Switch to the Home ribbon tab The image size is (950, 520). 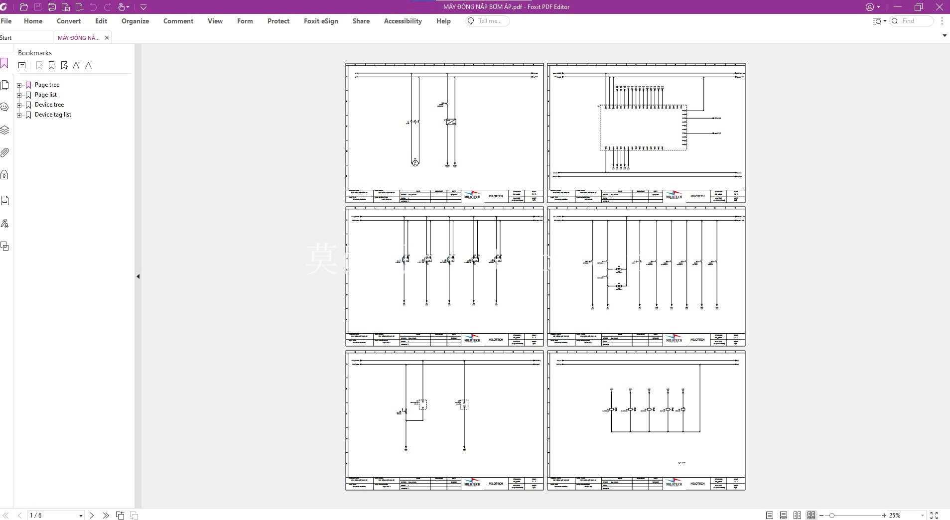(x=33, y=21)
